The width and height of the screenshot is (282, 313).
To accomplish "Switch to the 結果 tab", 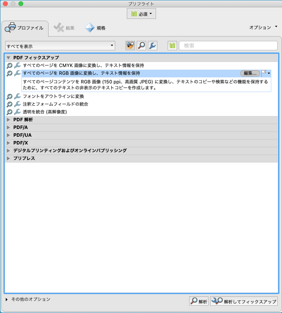I will tap(64, 28).
